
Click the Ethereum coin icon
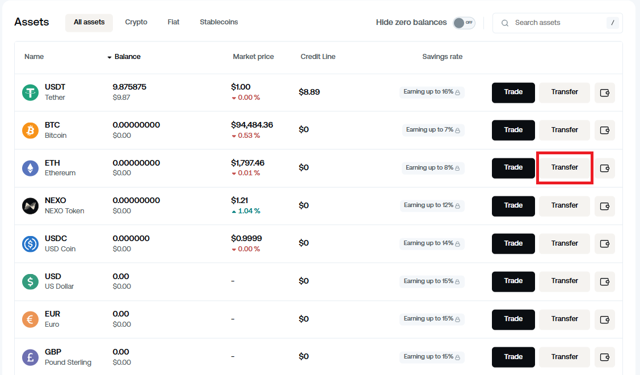click(30, 168)
